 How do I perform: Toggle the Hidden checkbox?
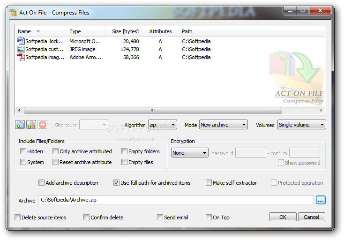coord(23,151)
